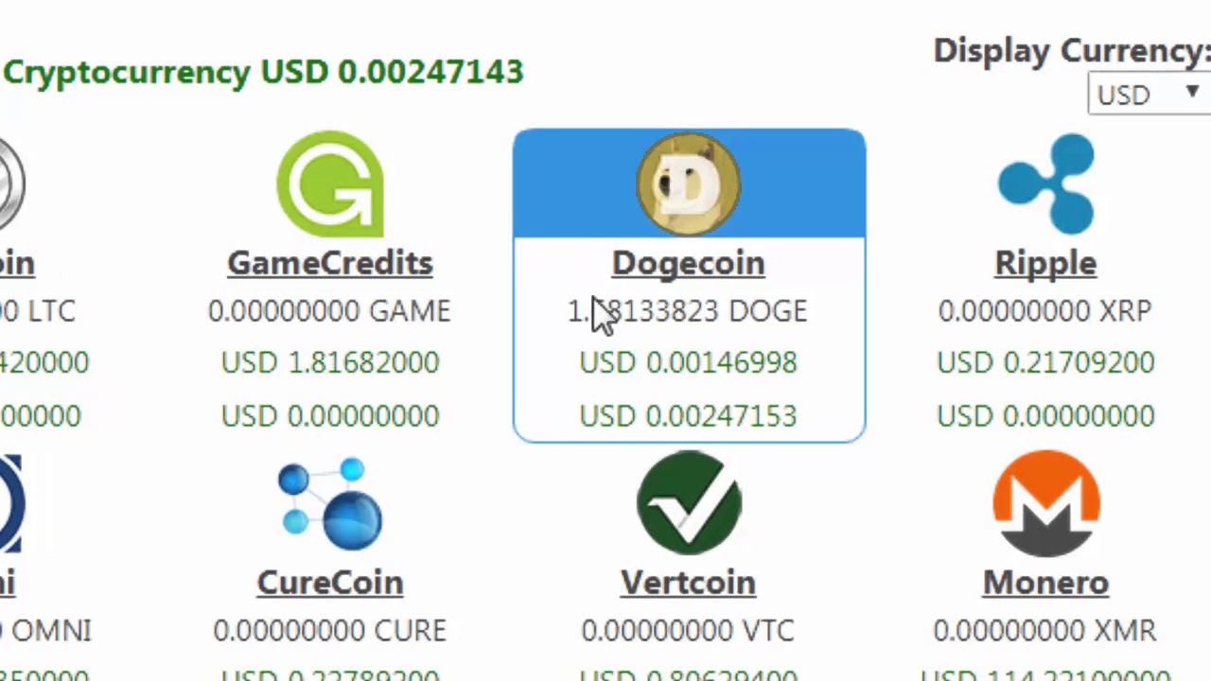Open the CureCoin molecule icon
This screenshot has width=1211, height=681.
(x=330, y=504)
